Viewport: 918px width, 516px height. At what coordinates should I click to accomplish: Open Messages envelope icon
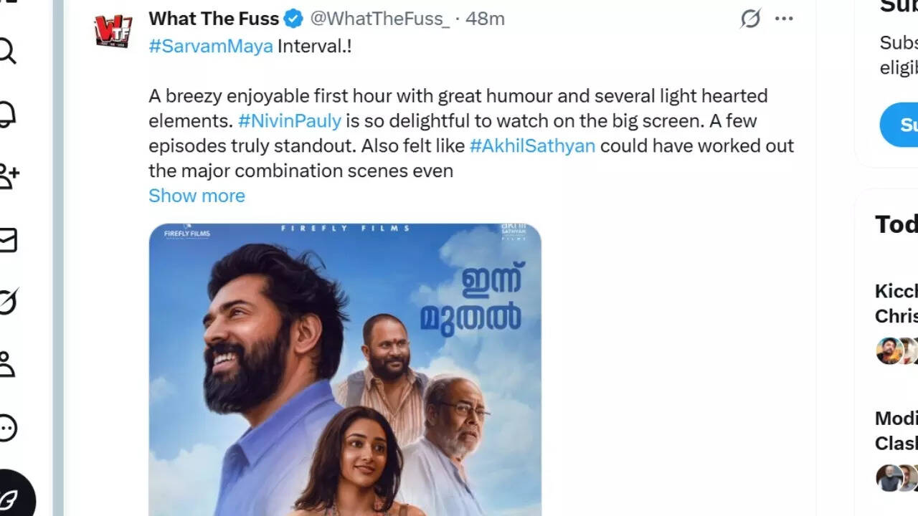(7, 239)
